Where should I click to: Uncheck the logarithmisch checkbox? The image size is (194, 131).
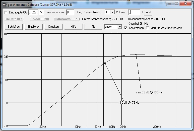pyautogui.click(x=126, y=28)
